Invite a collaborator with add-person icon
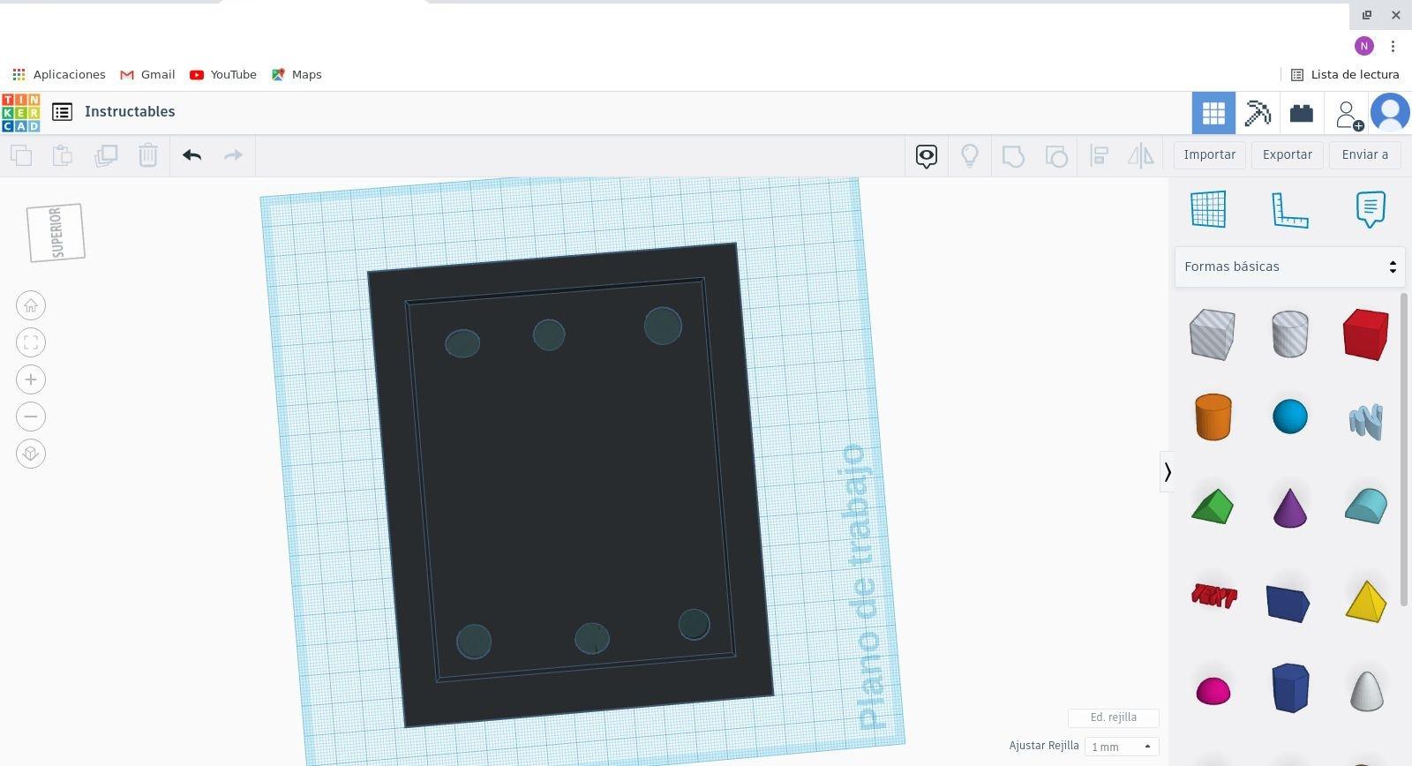The image size is (1412, 766). [1348, 115]
